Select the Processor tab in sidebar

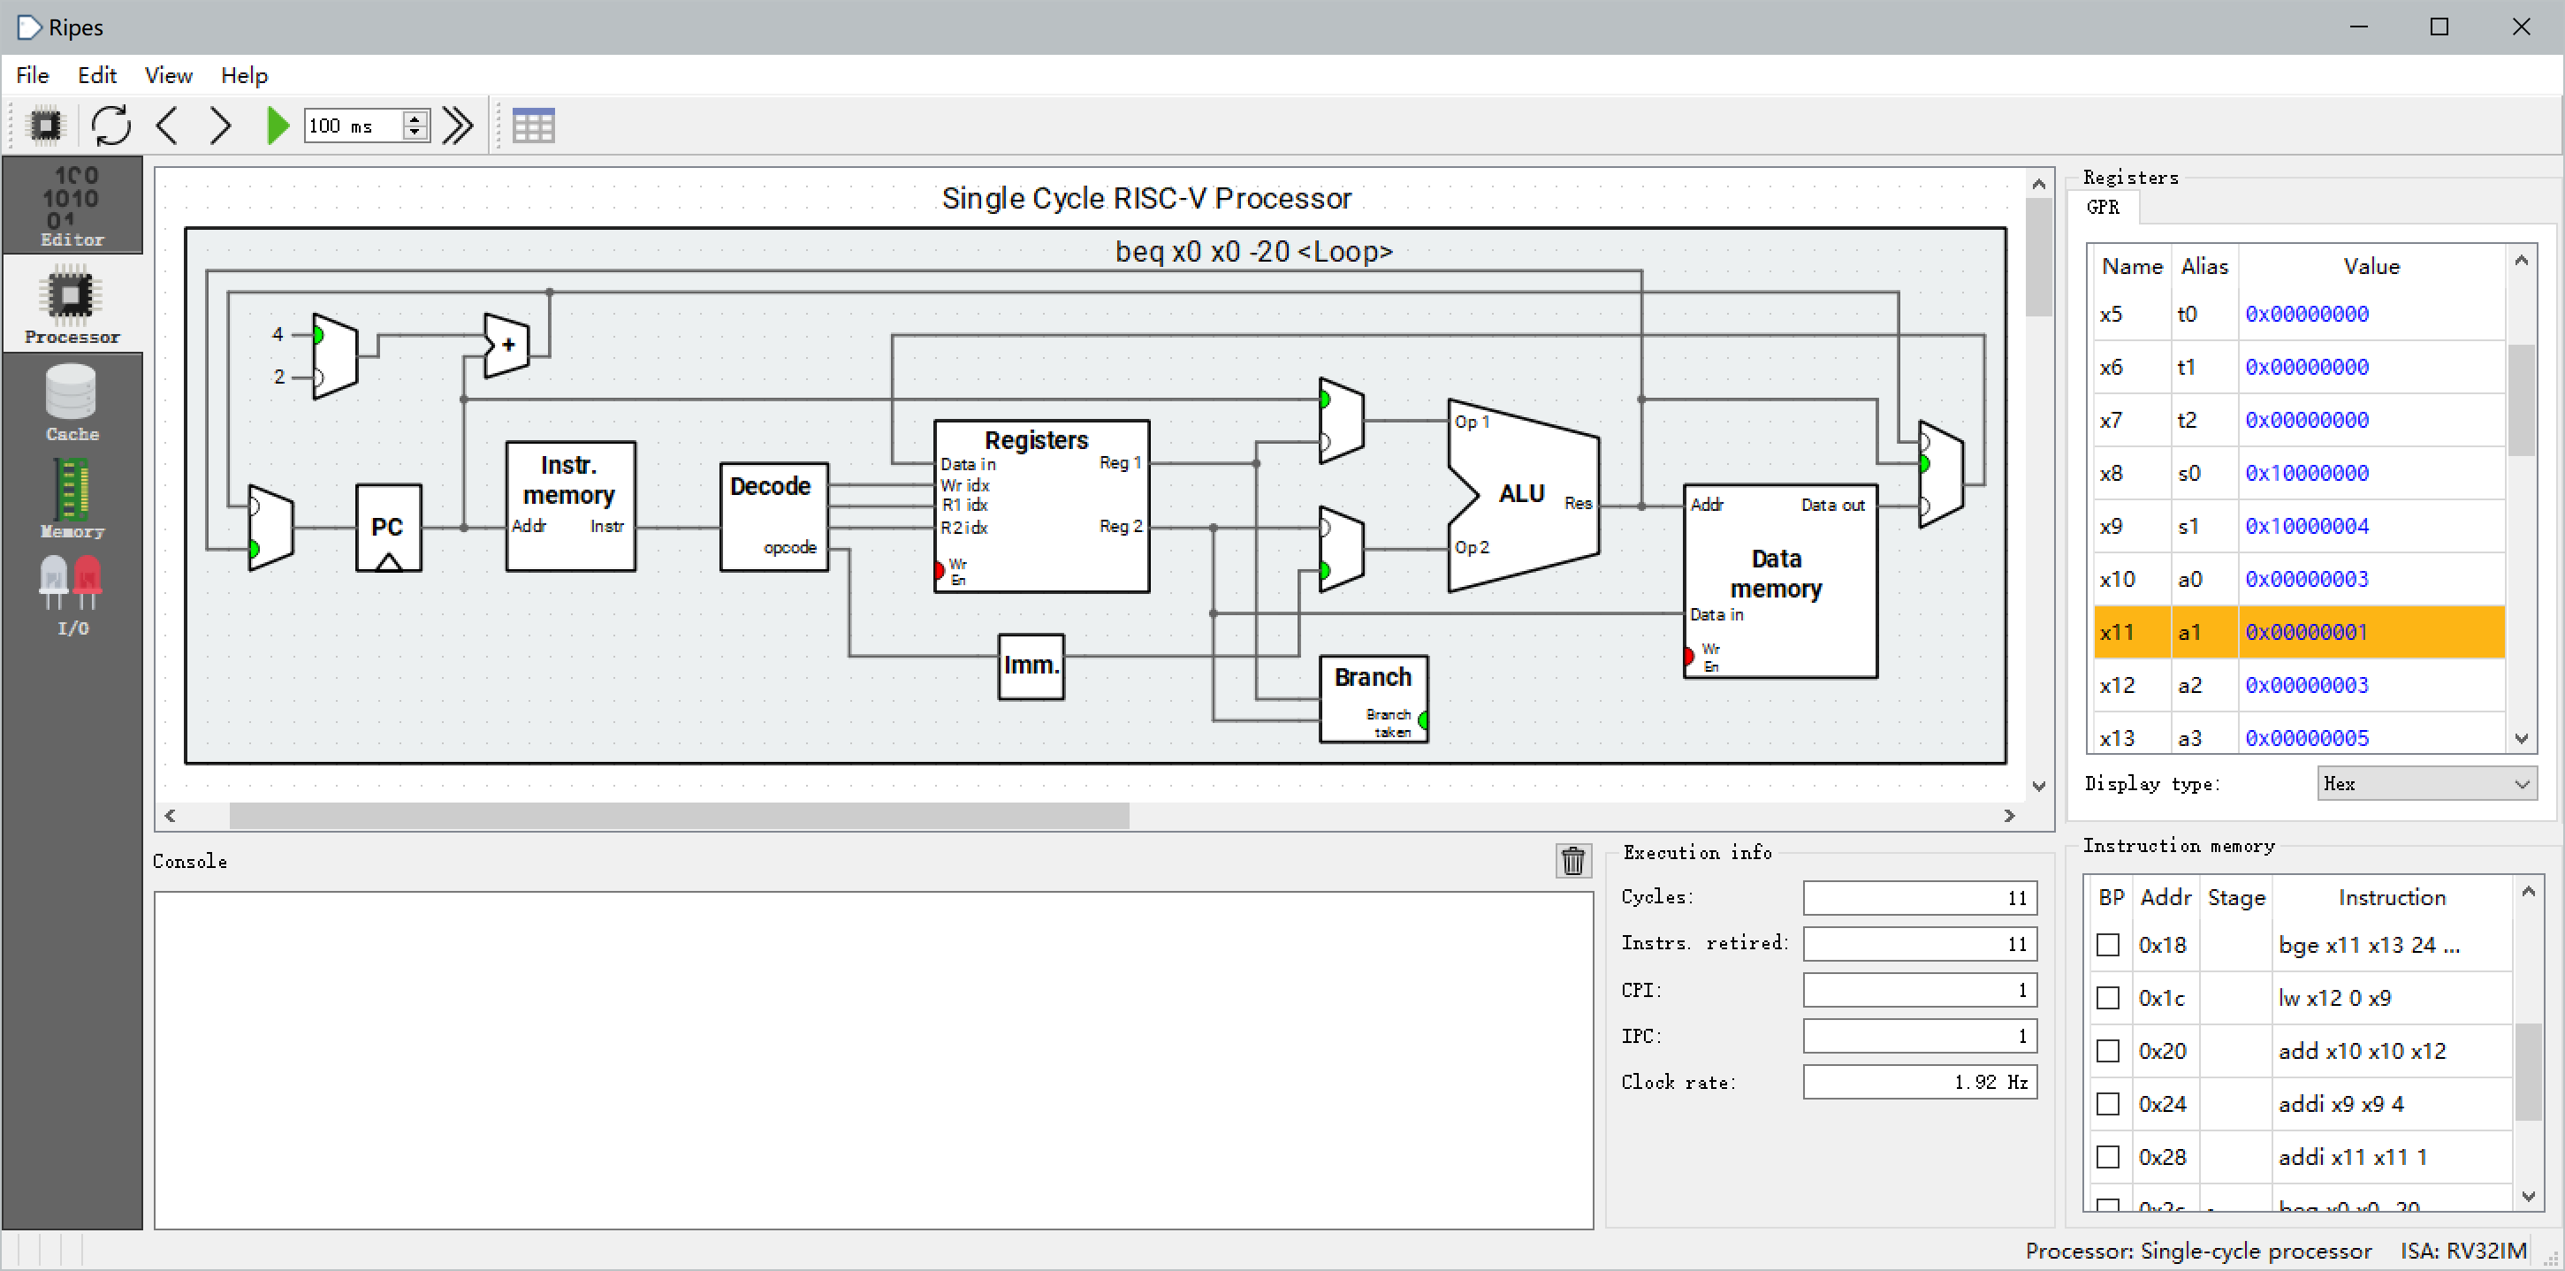72,303
